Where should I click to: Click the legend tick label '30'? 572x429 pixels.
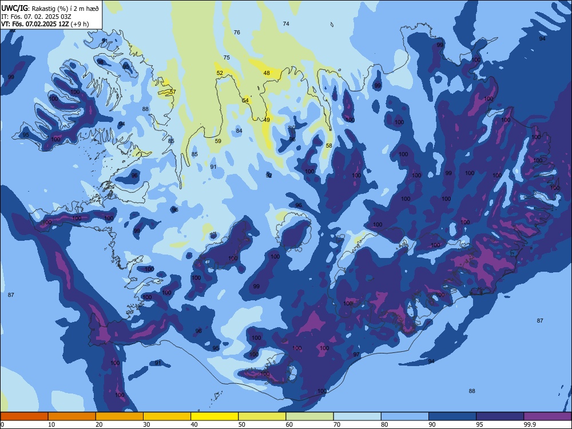(146, 424)
